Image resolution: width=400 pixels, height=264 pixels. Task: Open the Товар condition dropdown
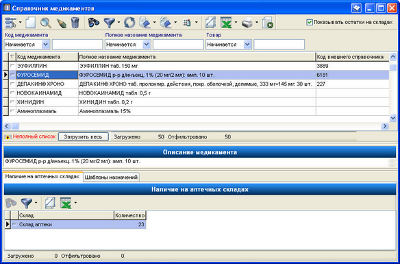pyautogui.click(x=247, y=45)
